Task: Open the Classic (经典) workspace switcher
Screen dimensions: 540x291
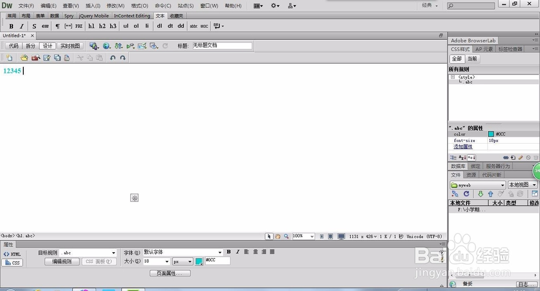Action: click(x=430, y=5)
